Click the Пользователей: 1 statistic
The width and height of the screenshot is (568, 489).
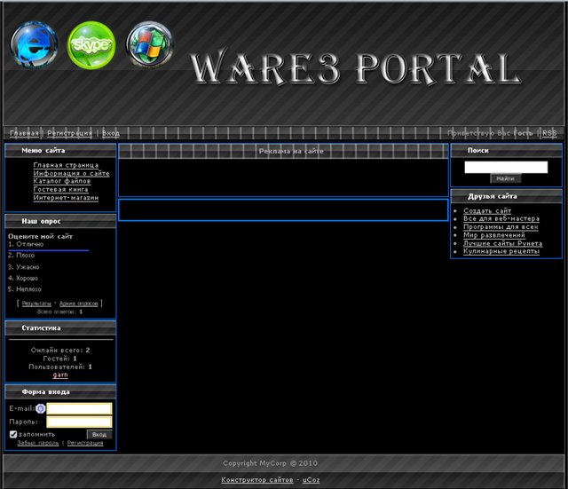coord(60,367)
